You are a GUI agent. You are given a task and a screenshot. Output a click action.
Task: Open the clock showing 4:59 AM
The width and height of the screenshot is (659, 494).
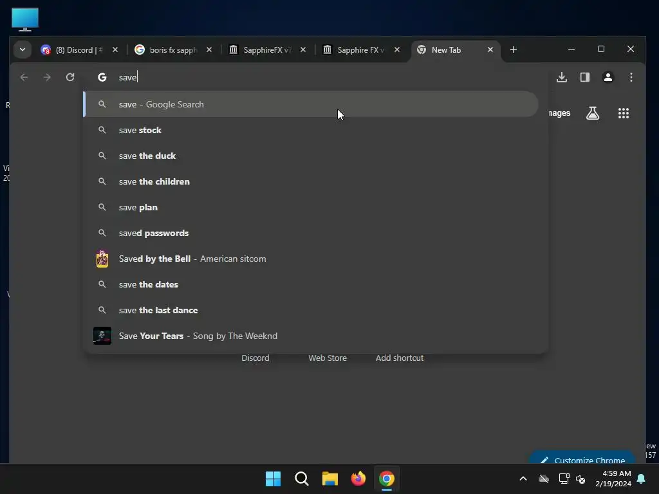pyautogui.click(x=613, y=479)
